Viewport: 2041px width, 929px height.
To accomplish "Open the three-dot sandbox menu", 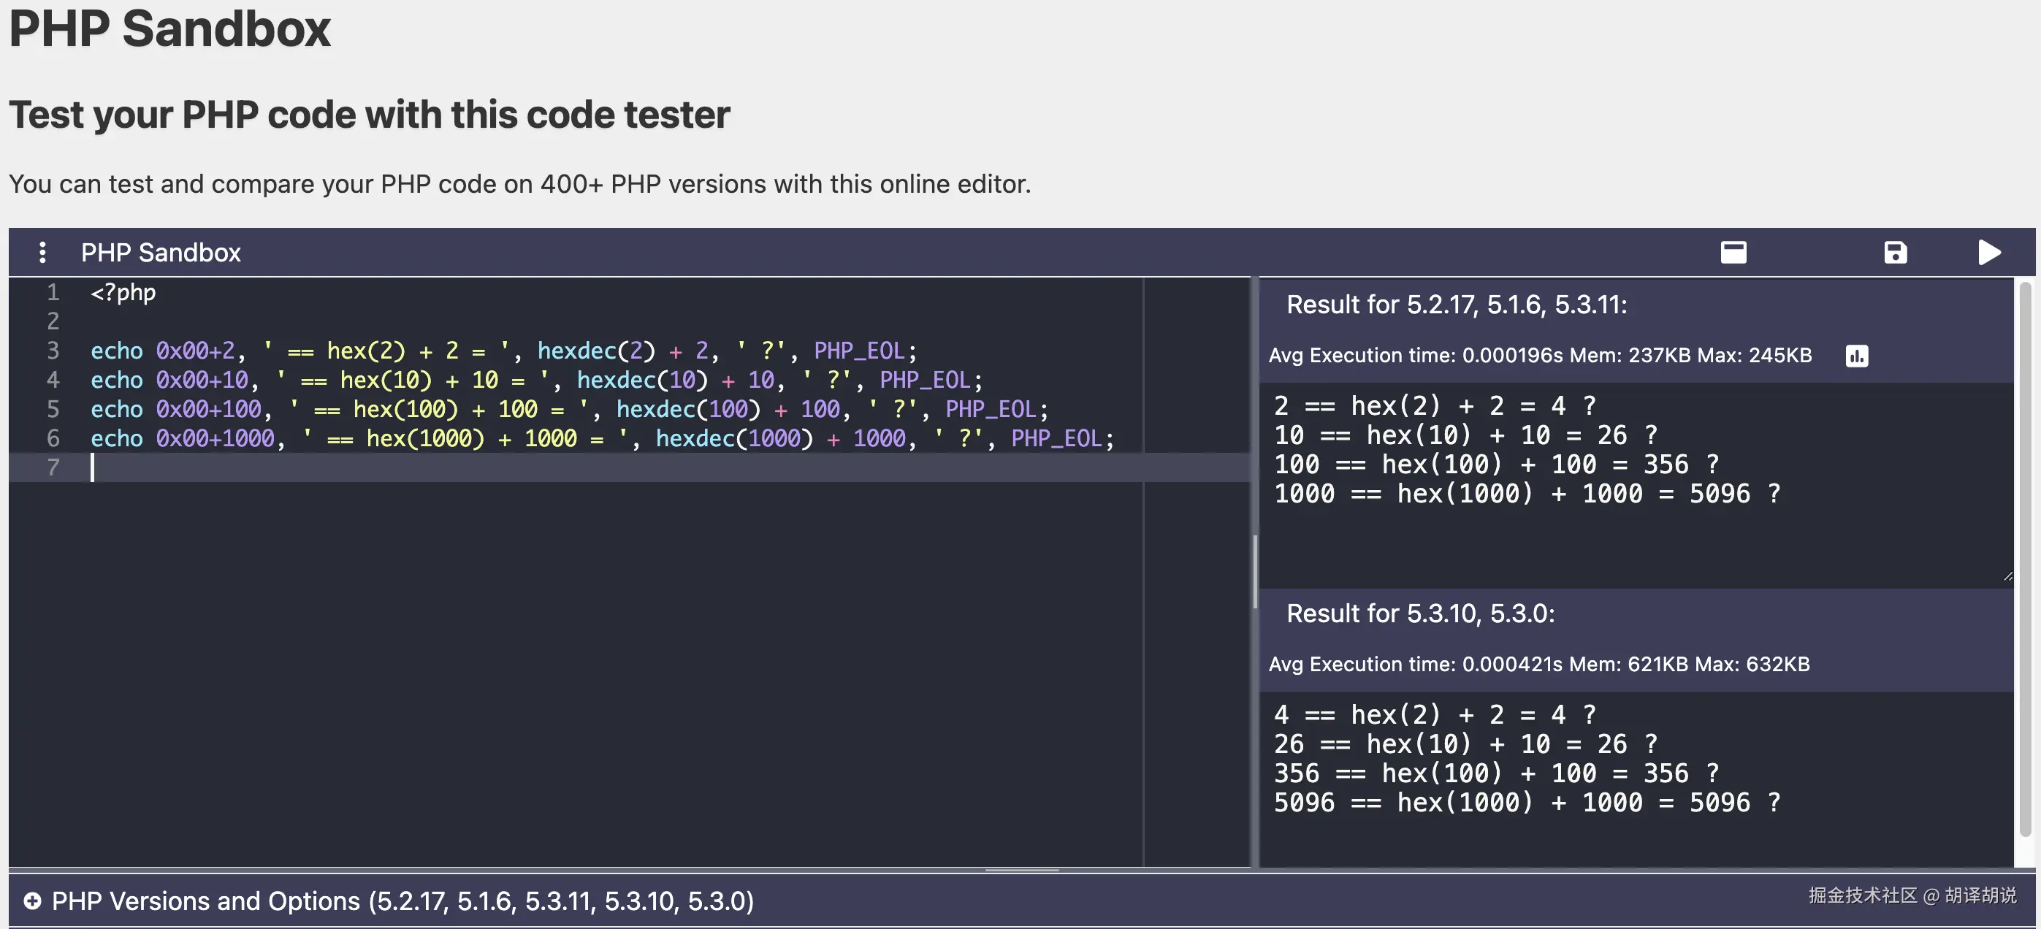I will click(43, 253).
